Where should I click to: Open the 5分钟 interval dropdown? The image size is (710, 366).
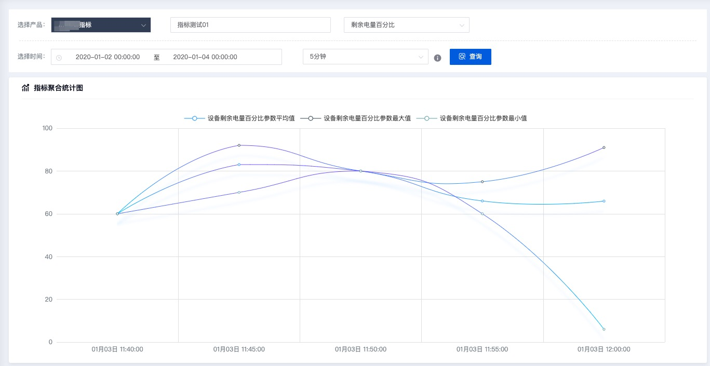365,57
